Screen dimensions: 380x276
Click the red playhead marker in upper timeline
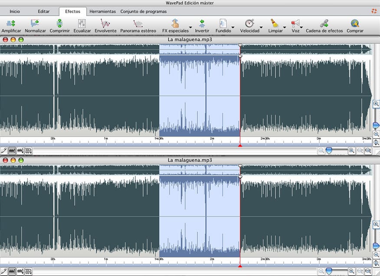(x=240, y=145)
